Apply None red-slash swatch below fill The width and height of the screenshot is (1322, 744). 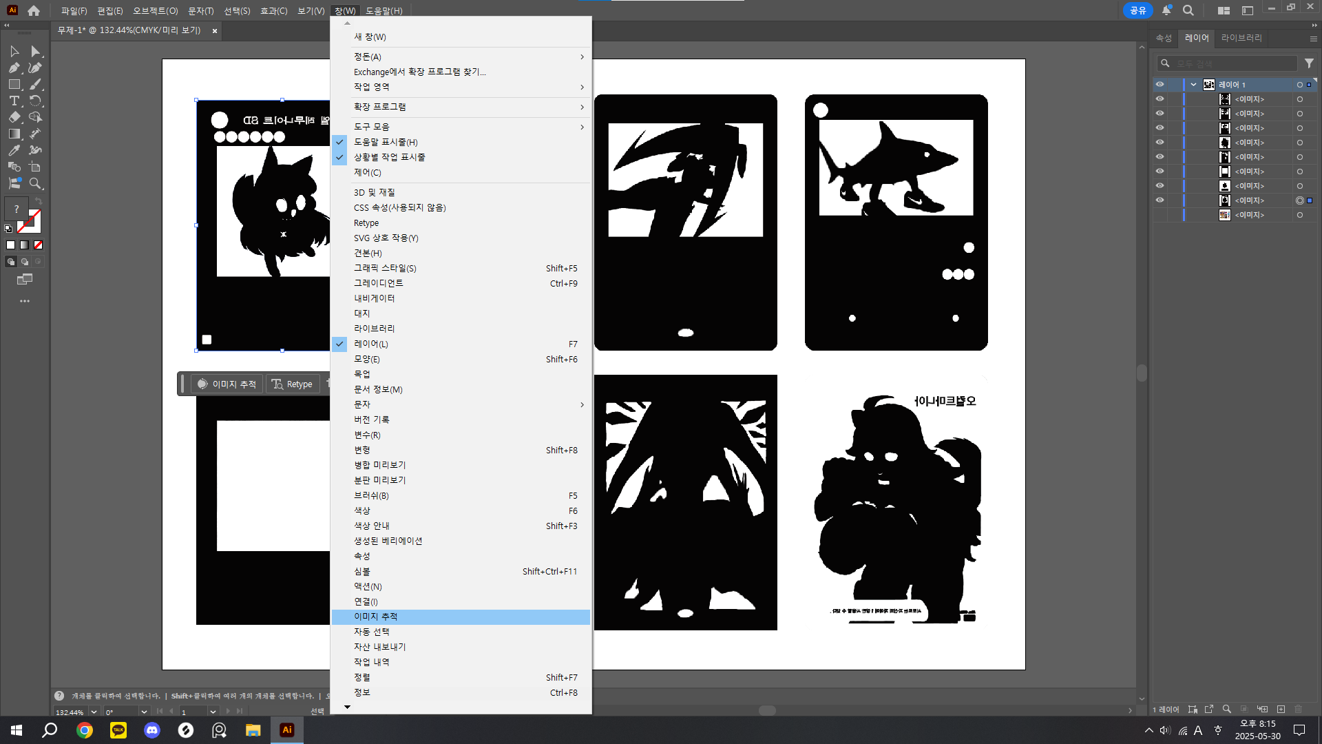39,245
